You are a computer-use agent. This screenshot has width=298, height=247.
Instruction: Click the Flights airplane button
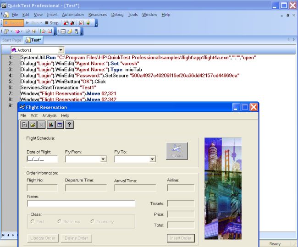tap(177, 151)
